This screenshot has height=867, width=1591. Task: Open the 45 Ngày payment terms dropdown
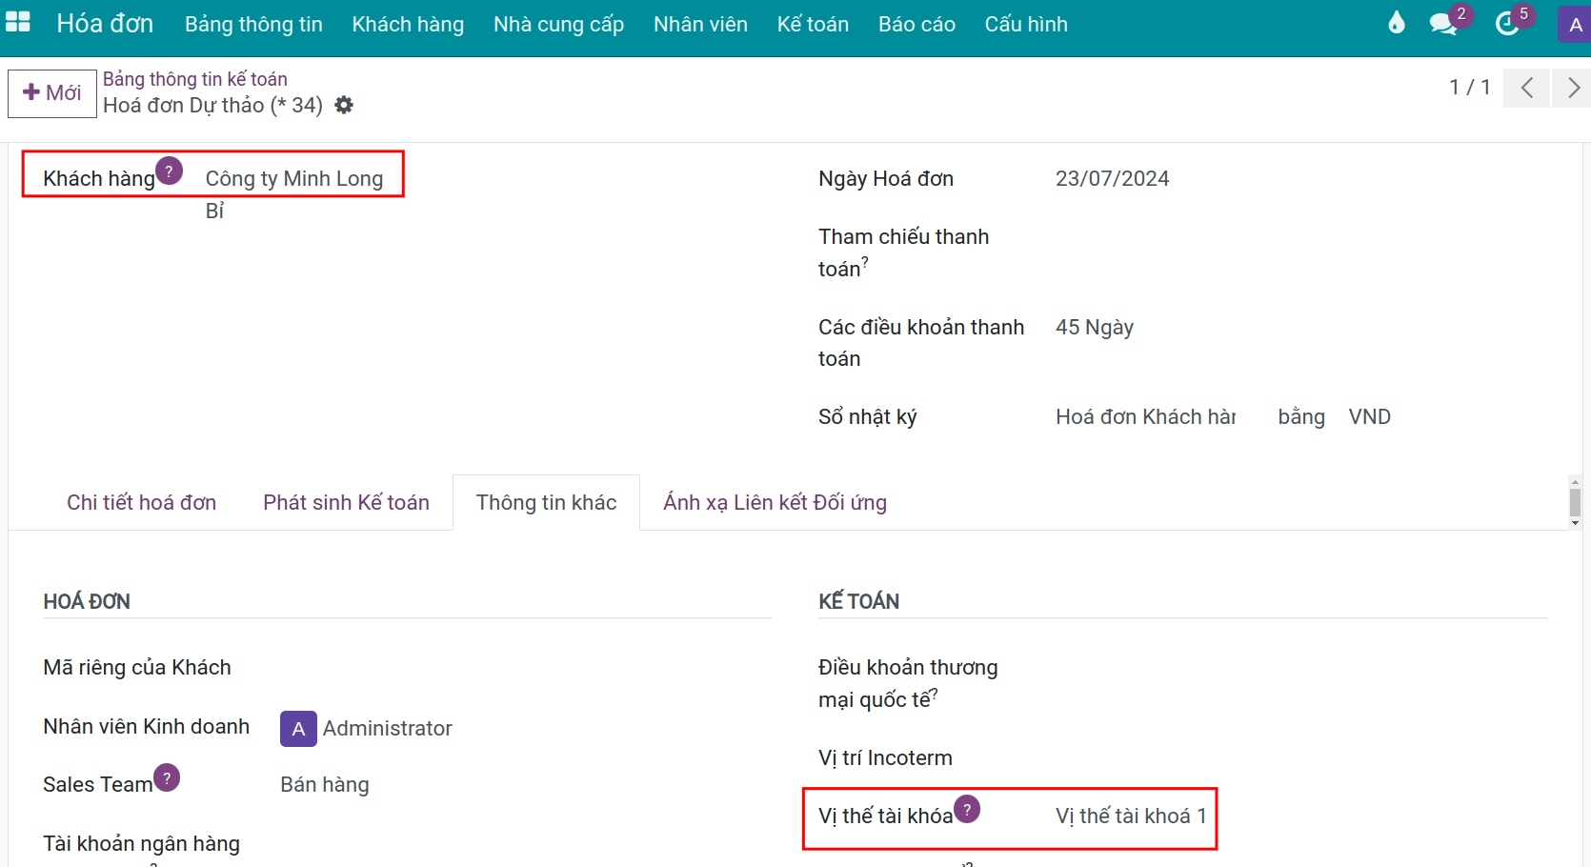point(1095,327)
